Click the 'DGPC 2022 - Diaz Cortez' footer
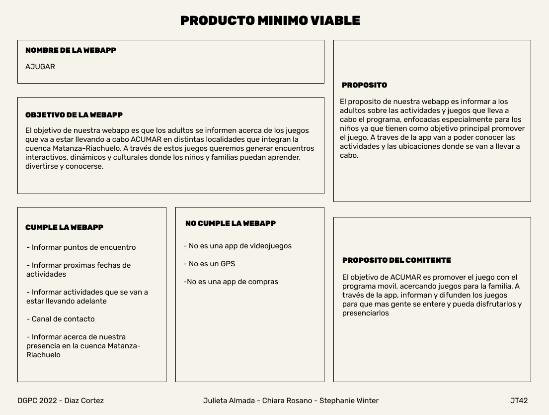Viewport: 549px width, 415px height. pyautogui.click(x=61, y=401)
